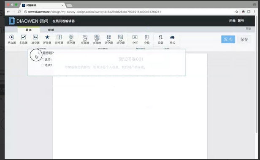Reload the page in the browser
The height and width of the screenshot is (160, 260).
tap(19, 12)
